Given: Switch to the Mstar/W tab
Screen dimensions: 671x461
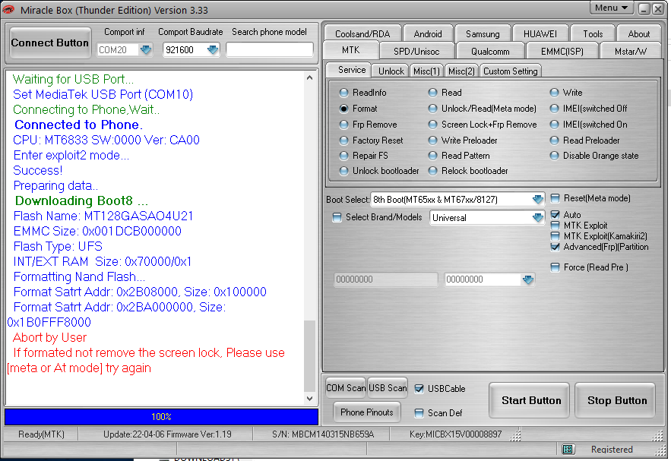Looking at the screenshot, I should pos(631,52).
